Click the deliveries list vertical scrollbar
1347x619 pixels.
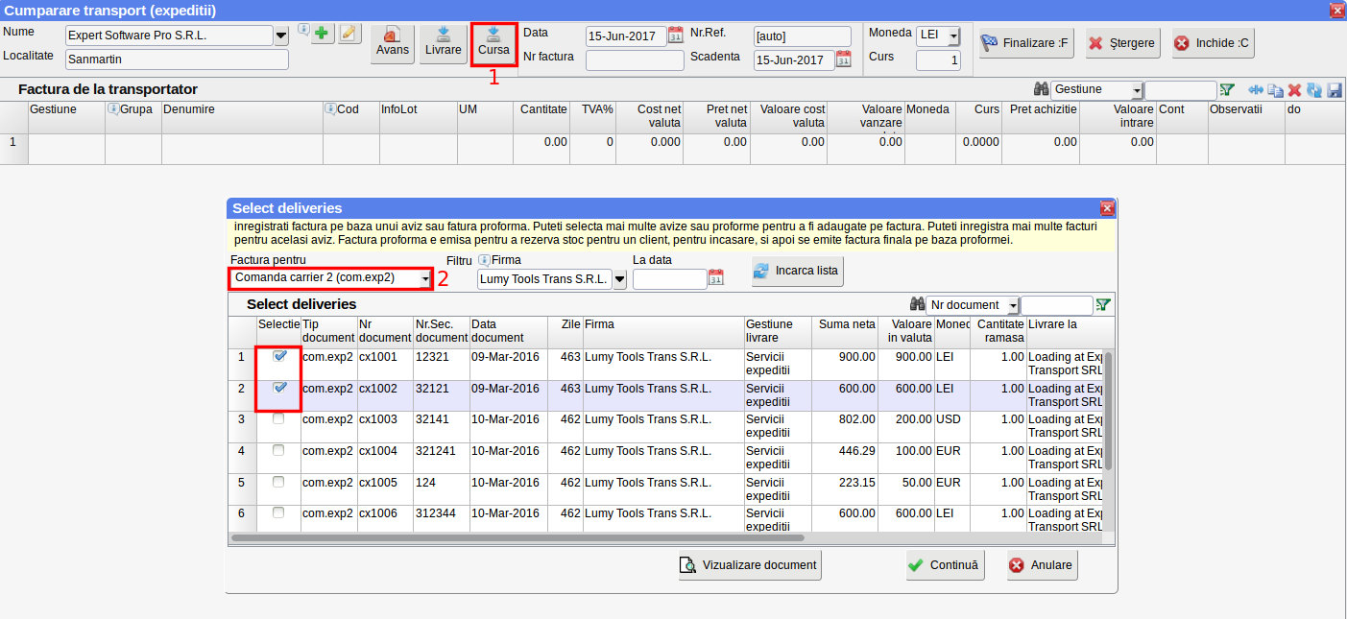tap(1109, 411)
